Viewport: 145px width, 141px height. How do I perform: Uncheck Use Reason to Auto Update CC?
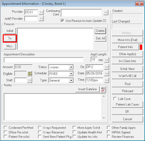coord(62,21)
